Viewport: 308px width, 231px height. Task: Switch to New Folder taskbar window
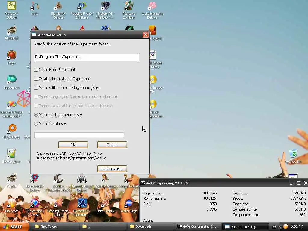[56, 226]
